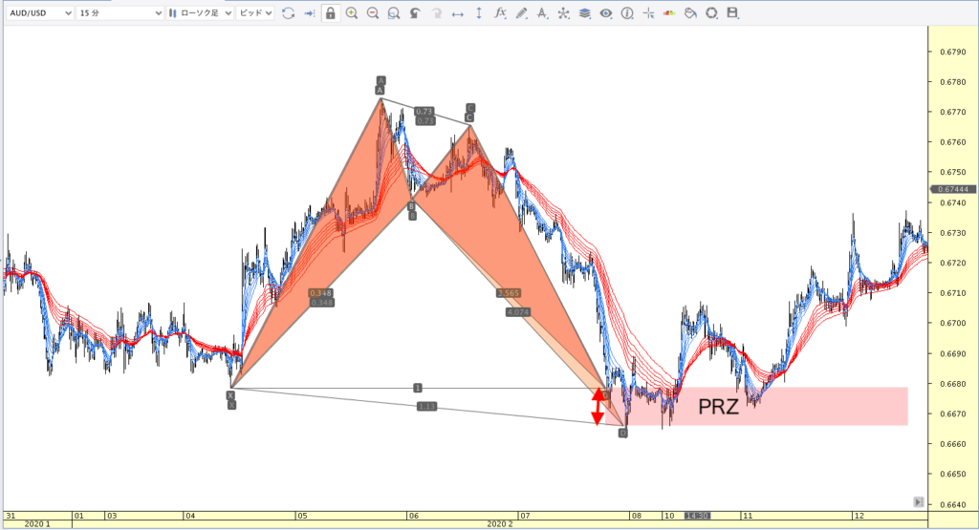Screen dimensions: 979x530
Task: Select the pencil drawing tool
Action: point(520,13)
